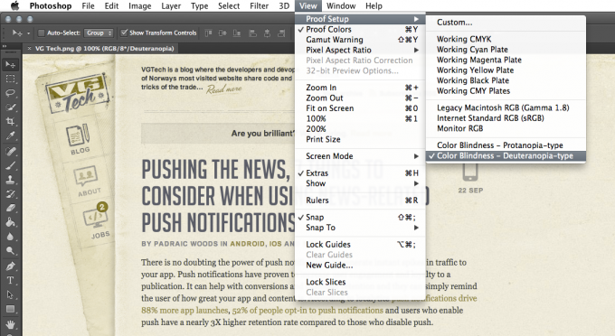This screenshot has height=336, width=615.
Task: Select the Pen tool
Action: point(10,266)
